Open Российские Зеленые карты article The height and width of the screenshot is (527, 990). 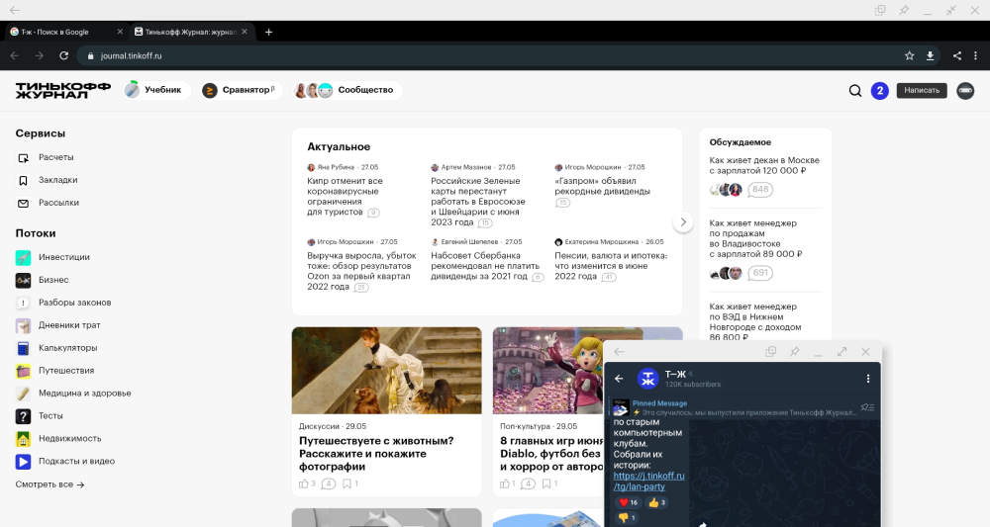point(478,202)
